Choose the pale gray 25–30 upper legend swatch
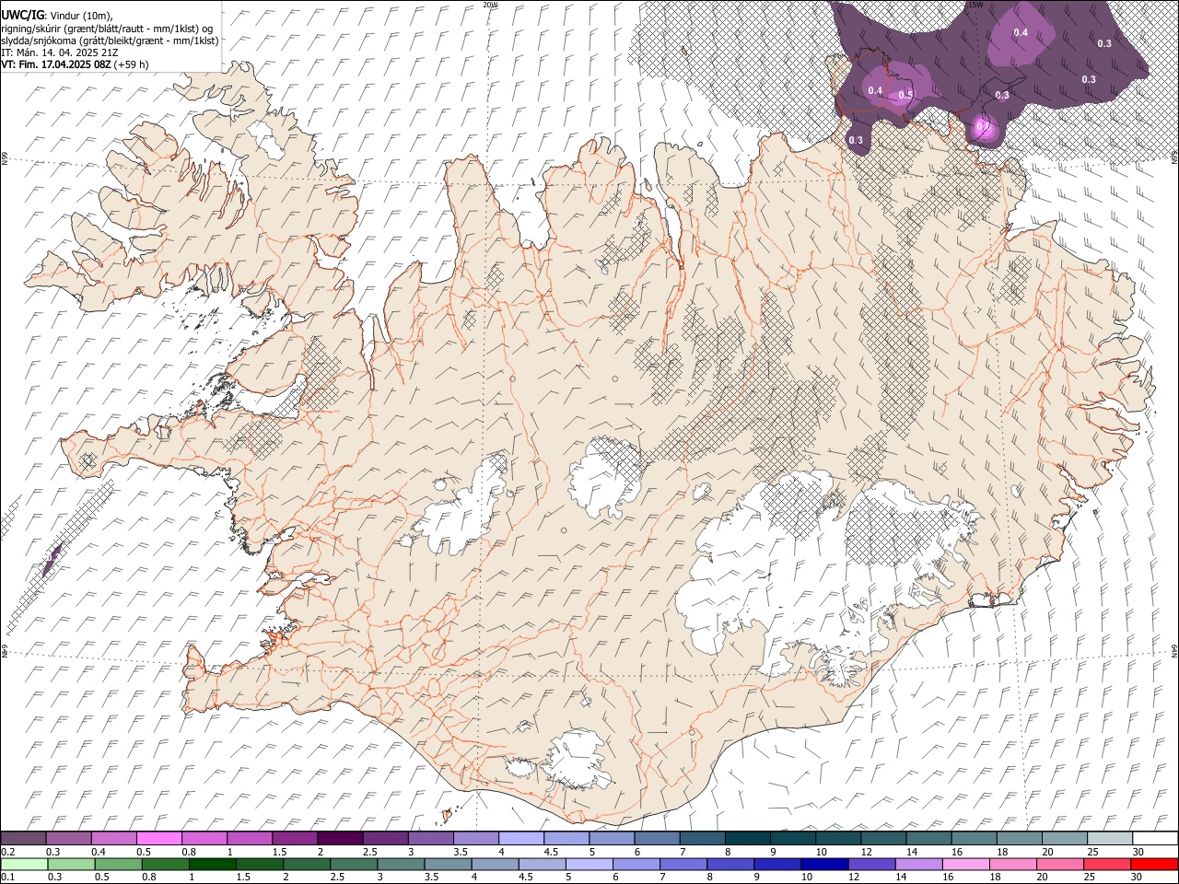 click(1110, 838)
